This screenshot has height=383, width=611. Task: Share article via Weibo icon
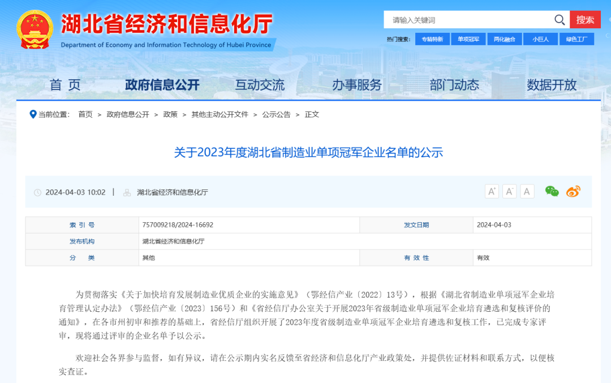click(x=573, y=191)
